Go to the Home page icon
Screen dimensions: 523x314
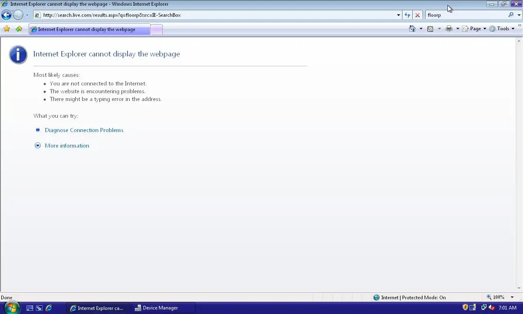[x=412, y=29]
